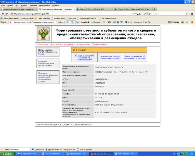Open the Файл menu
195x156 pixels.
click(3, 6)
